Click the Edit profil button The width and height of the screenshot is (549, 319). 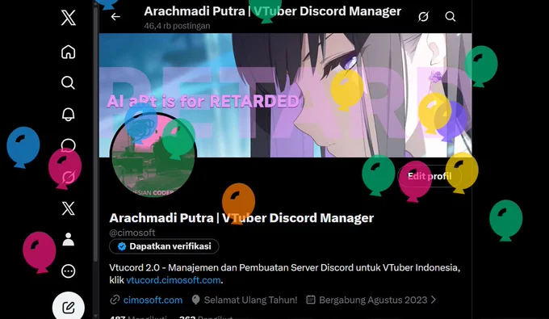430,176
